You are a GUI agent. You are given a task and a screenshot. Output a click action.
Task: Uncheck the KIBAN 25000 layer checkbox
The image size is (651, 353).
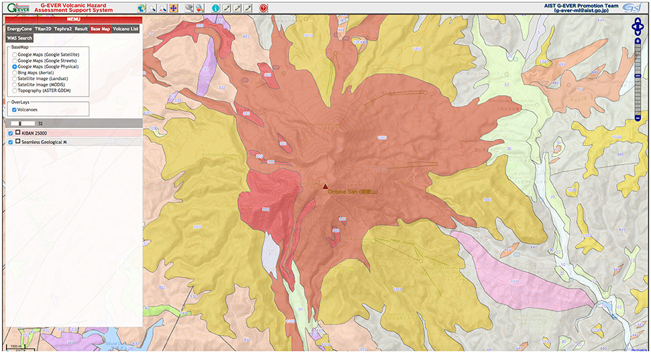(11, 133)
